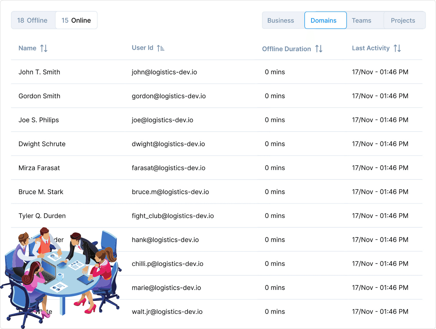Select the Tyler Q. Durden name

[42, 216]
